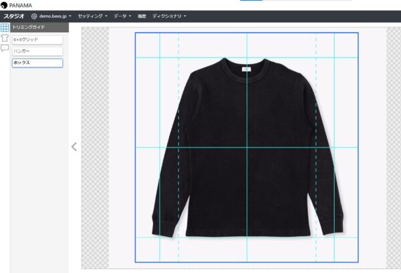
Task: Choose the ハンガー guide option
Action: (37, 51)
